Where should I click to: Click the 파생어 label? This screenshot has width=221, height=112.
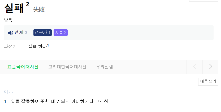tap(10, 47)
